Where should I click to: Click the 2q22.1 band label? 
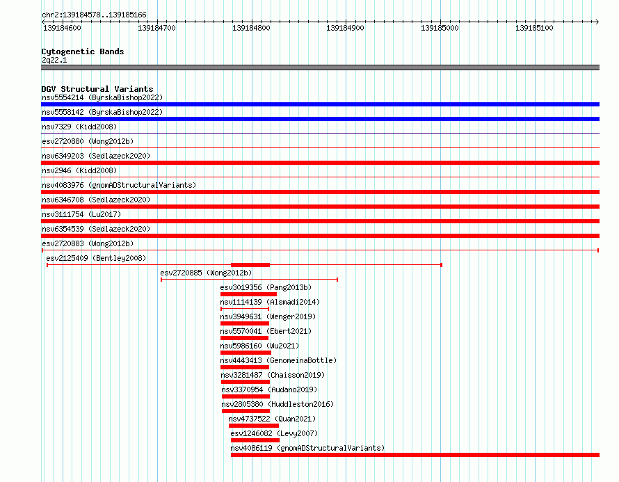click(54, 60)
